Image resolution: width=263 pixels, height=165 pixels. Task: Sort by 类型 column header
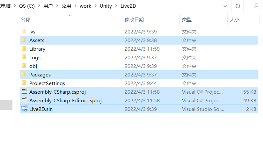coord(187,20)
